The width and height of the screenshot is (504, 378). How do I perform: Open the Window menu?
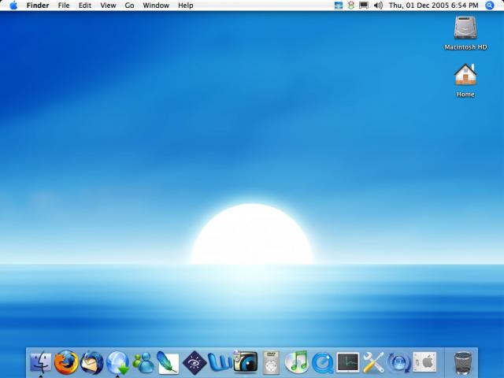coord(156,6)
